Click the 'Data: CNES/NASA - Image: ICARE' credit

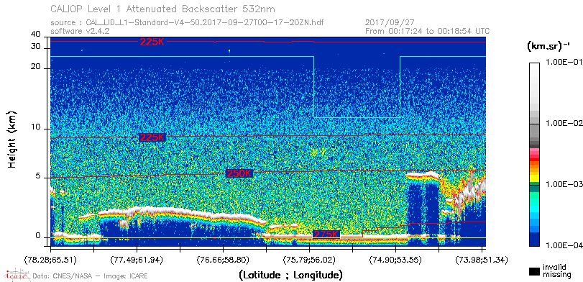tap(91, 276)
